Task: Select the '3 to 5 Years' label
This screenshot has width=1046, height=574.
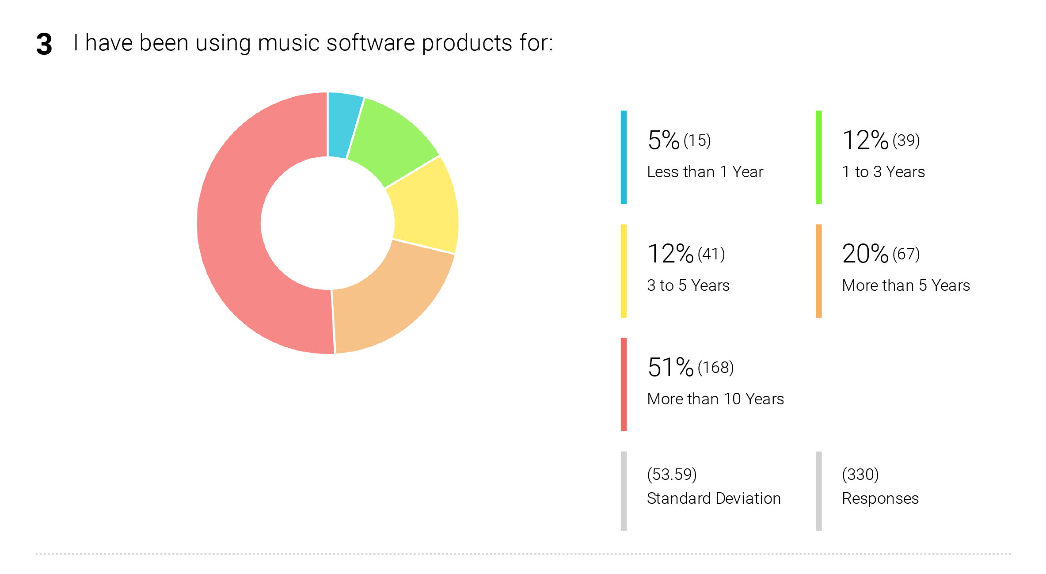Action: pyautogui.click(x=688, y=285)
